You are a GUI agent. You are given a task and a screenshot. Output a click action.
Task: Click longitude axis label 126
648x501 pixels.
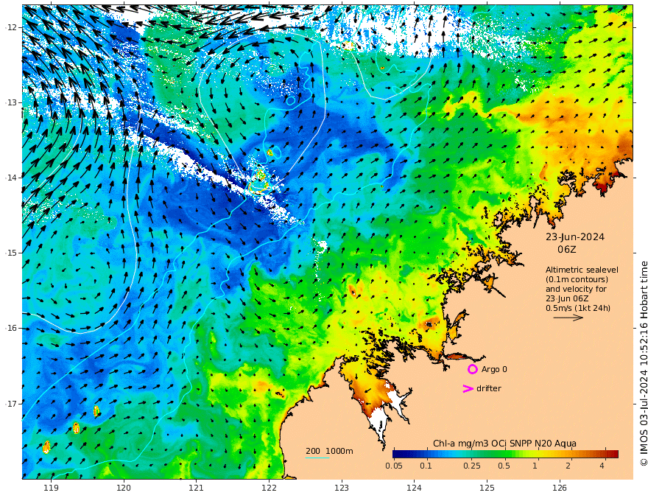click(560, 488)
